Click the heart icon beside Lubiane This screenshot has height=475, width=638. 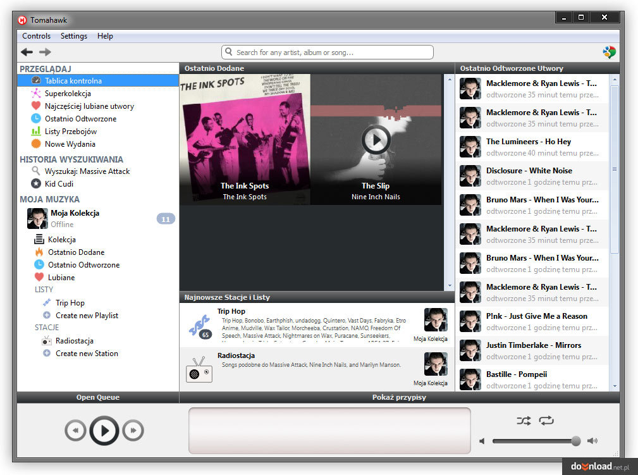(x=39, y=277)
